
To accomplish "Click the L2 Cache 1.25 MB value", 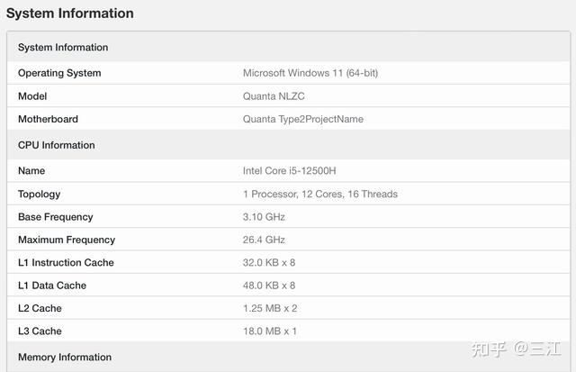I will [x=270, y=308].
